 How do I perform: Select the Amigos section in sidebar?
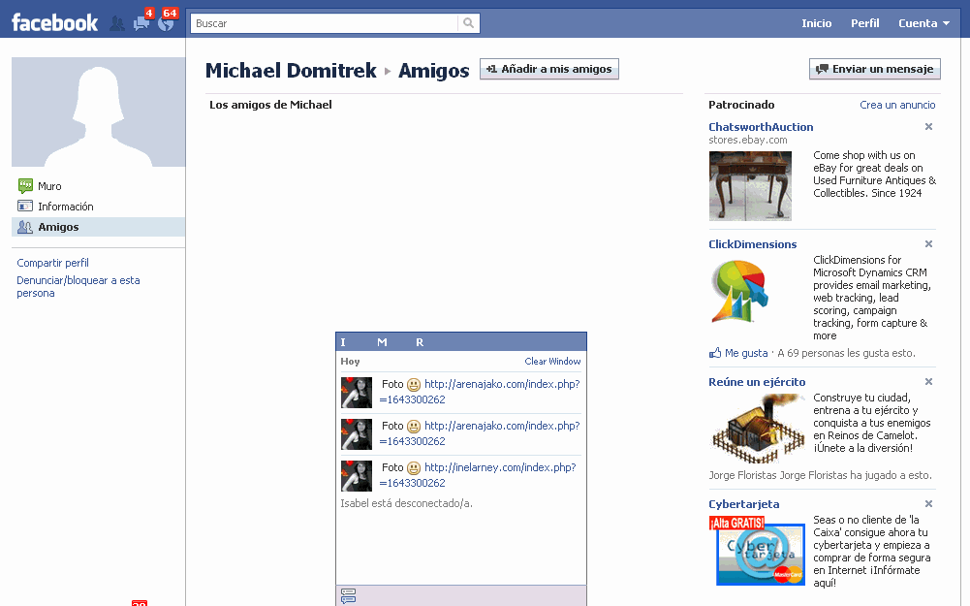click(x=99, y=227)
